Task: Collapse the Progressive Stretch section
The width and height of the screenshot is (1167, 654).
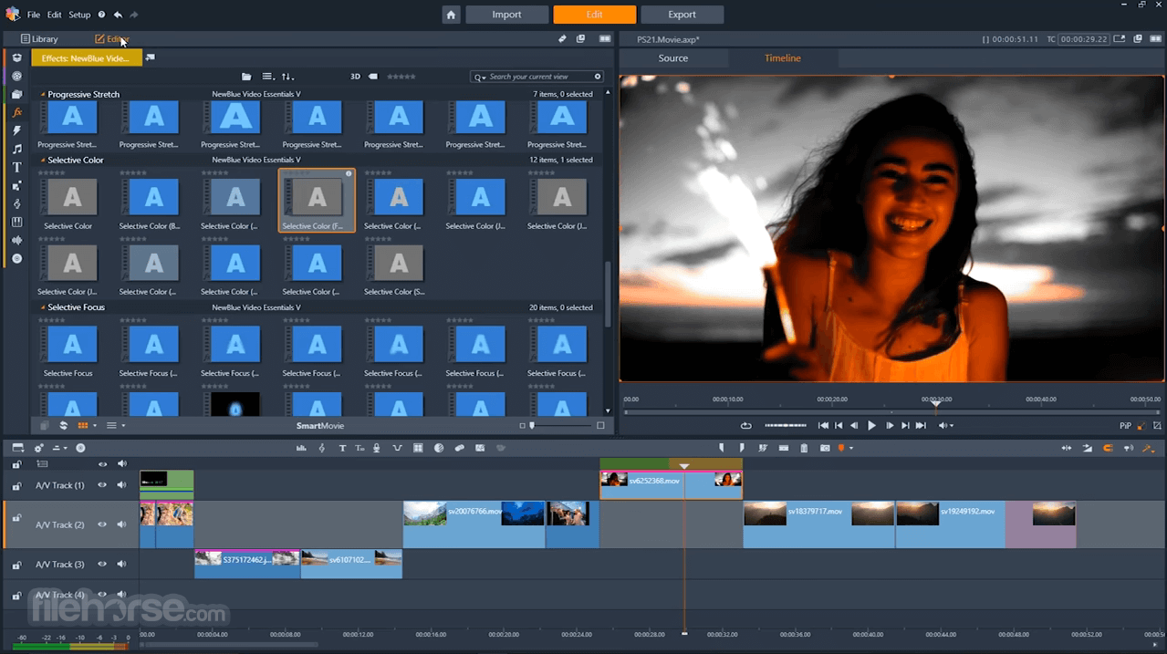Action: [41, 94]
